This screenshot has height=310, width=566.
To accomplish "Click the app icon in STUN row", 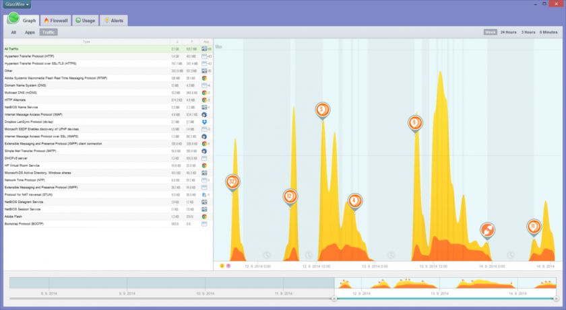I will coord(204,194).
